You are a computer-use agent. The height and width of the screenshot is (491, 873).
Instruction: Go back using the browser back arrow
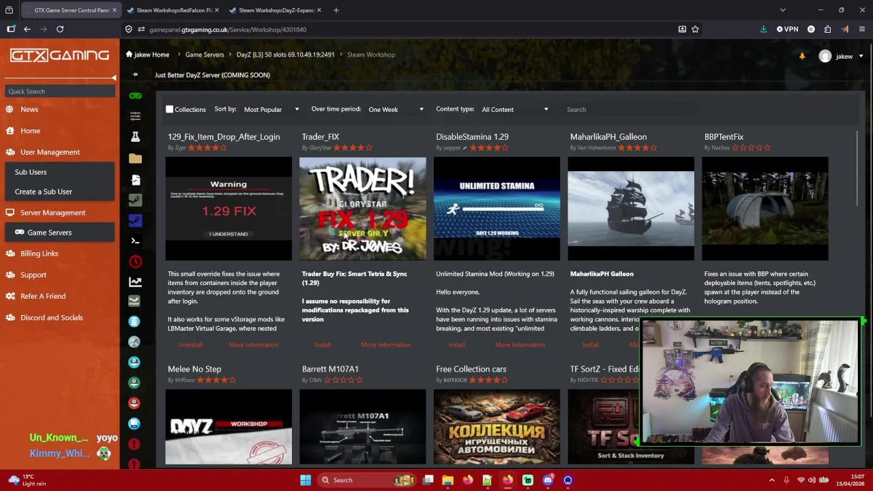pos(27,29)
